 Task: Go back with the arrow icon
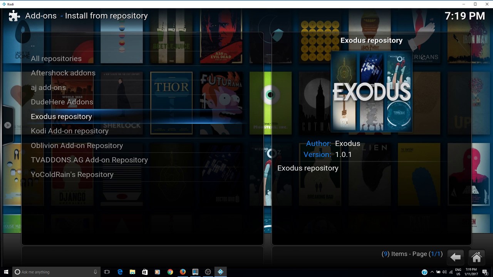coord(455,257)
